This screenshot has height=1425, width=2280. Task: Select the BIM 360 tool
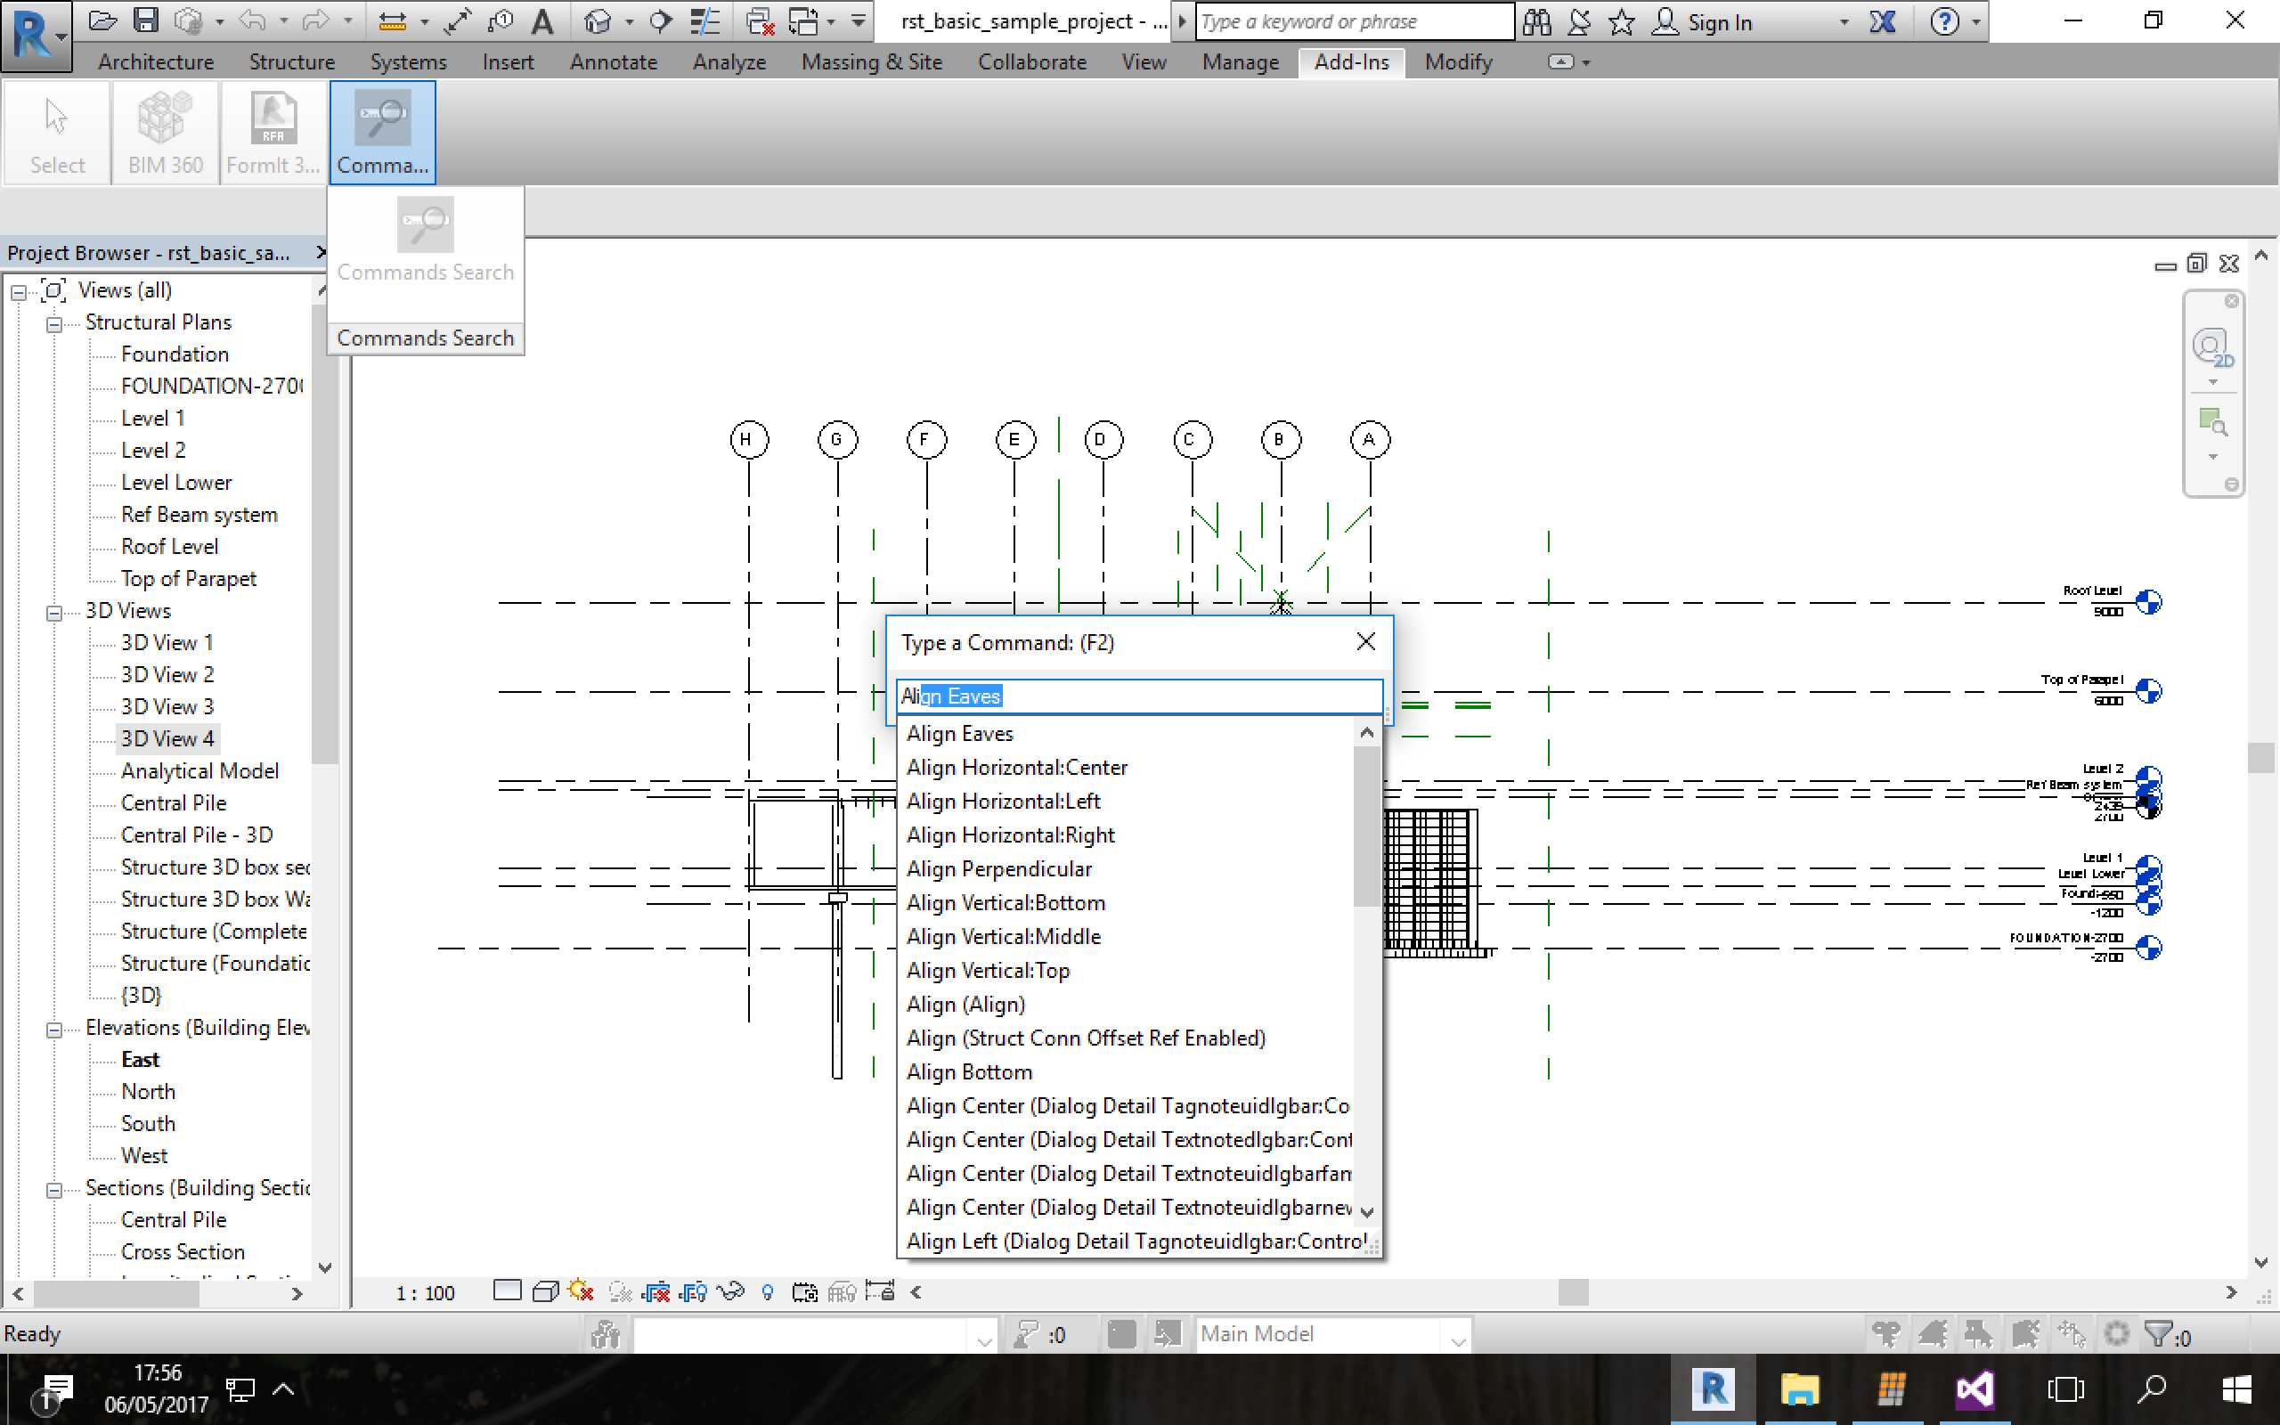(164, 132)
